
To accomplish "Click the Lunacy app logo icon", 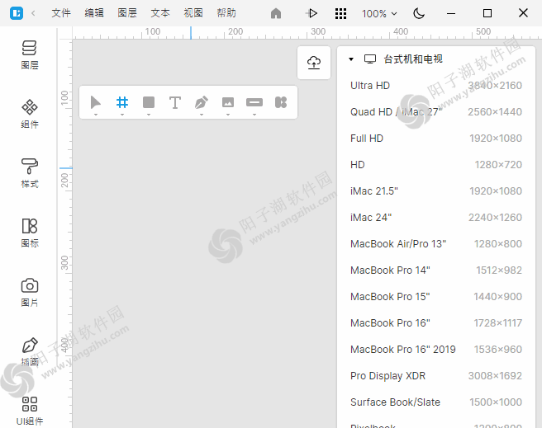I will coord(17,13).
